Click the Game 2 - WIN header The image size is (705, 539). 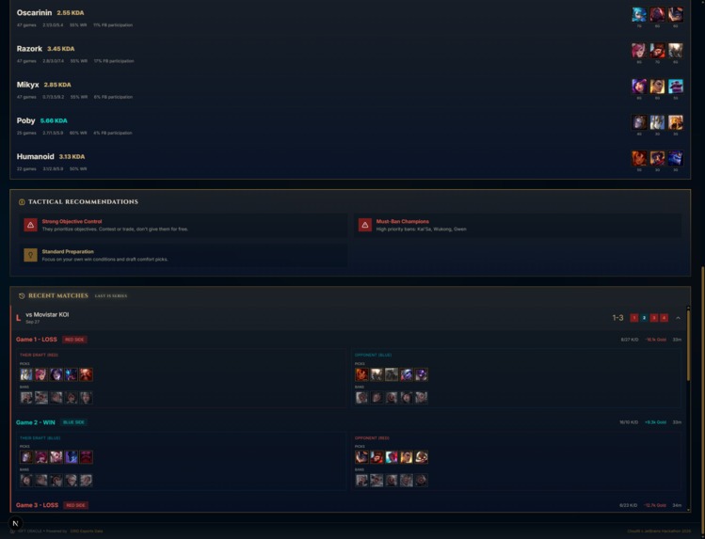36,422
